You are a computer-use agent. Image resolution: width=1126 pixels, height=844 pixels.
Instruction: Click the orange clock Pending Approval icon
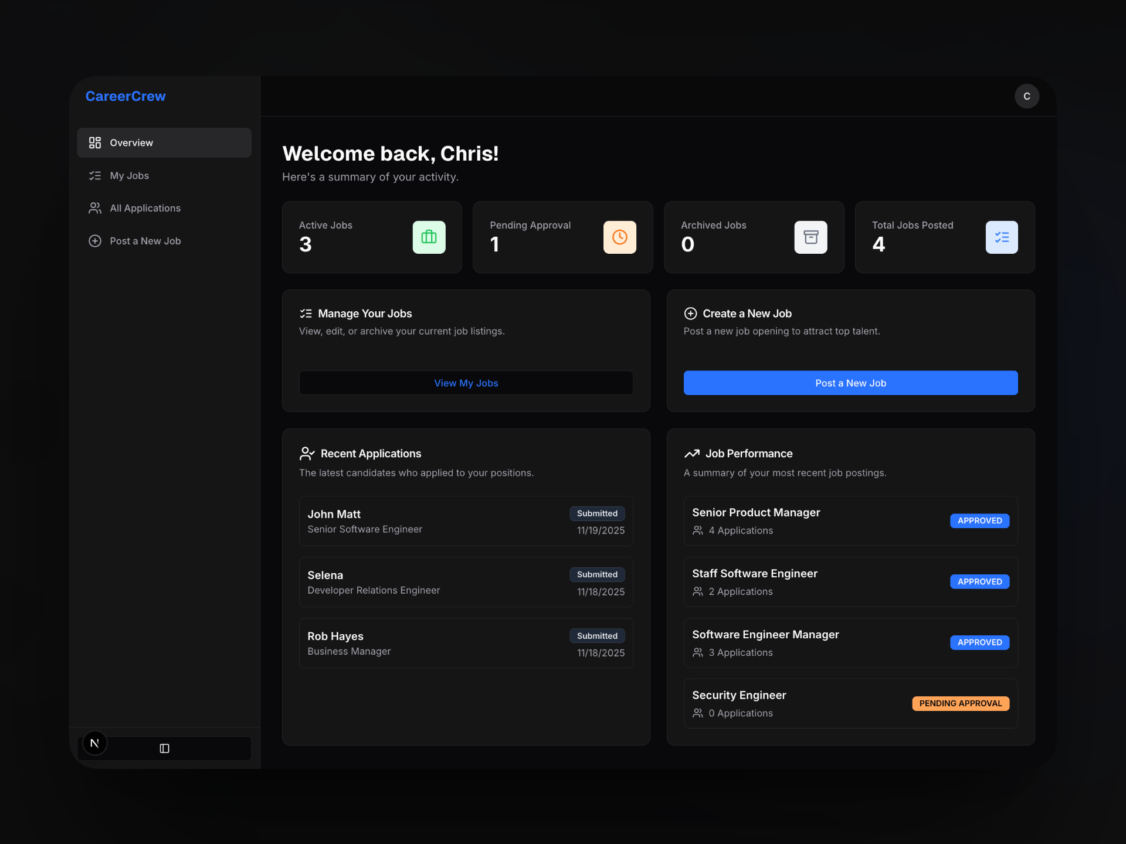[619, 237]
